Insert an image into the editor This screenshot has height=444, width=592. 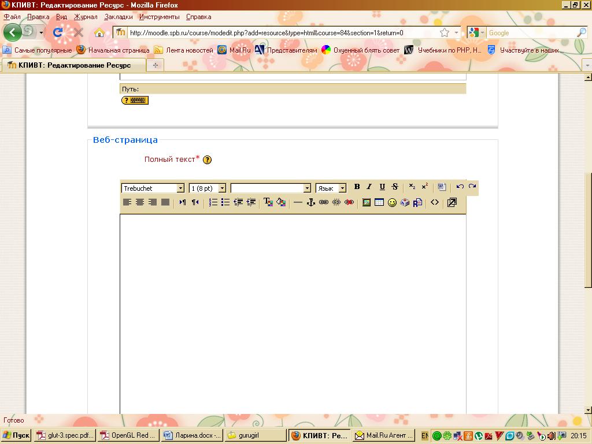366,203
